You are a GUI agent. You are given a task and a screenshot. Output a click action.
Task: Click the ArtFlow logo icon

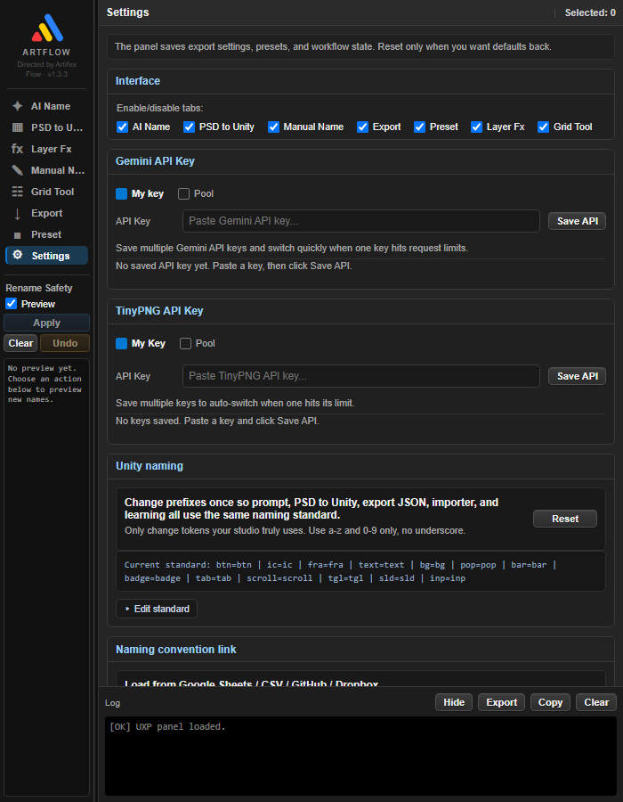47,29
